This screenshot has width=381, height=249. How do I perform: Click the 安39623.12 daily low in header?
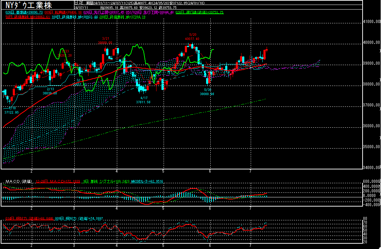click(x=148, y=7)
